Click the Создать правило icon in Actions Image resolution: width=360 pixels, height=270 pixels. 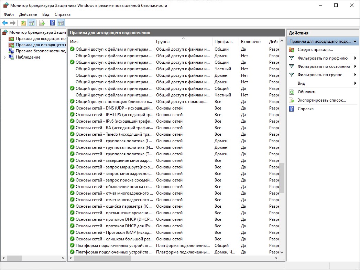coord(292,50)
